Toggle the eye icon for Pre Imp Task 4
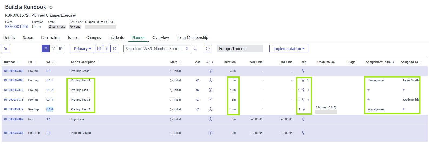429x144 pixels. 198,110
